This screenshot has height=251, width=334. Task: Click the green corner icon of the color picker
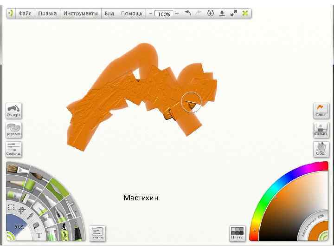324,237
